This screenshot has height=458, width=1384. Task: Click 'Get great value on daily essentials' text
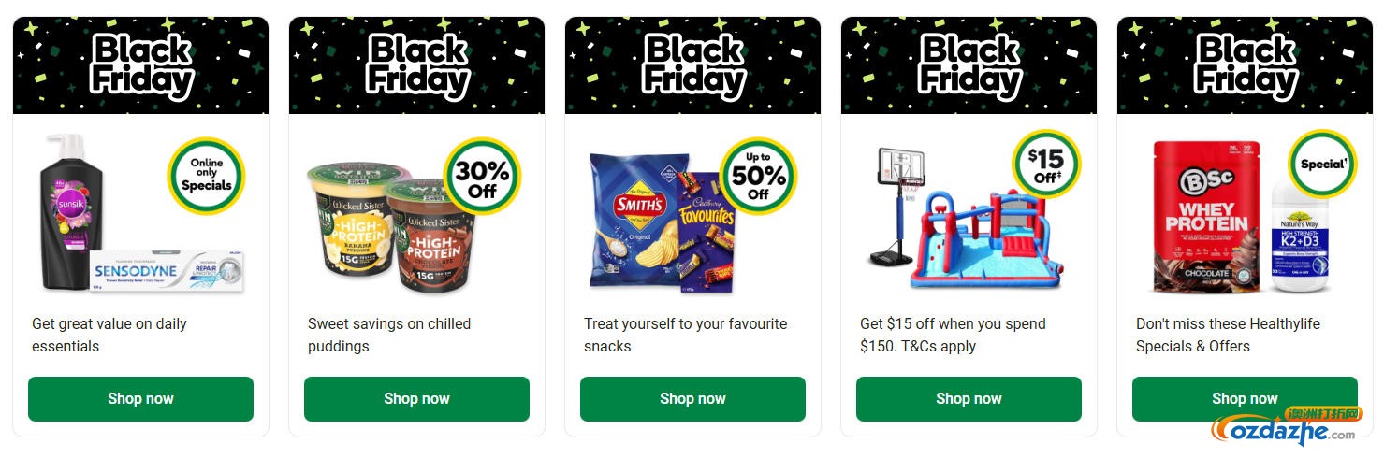click(x=109, y=335)
